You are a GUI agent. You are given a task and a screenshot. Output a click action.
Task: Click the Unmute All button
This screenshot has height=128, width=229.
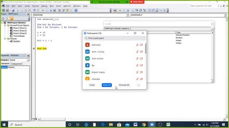coord(124,85)
